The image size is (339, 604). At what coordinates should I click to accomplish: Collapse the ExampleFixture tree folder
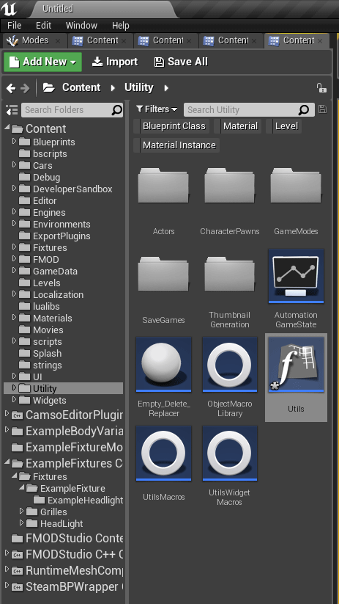click(x=21, y=487)
